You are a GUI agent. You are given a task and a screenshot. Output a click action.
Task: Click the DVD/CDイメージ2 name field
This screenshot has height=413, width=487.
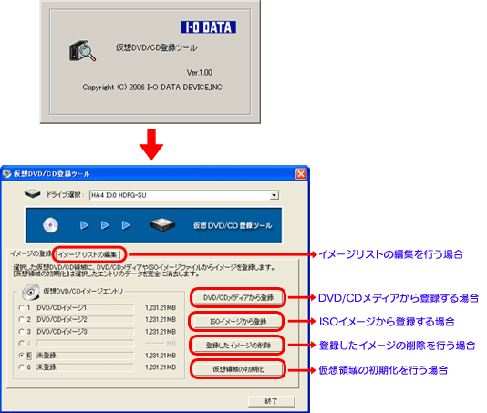point(86,319)
